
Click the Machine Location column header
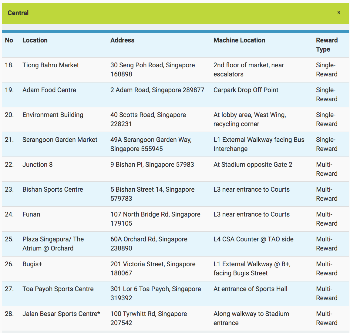[239, 40]
